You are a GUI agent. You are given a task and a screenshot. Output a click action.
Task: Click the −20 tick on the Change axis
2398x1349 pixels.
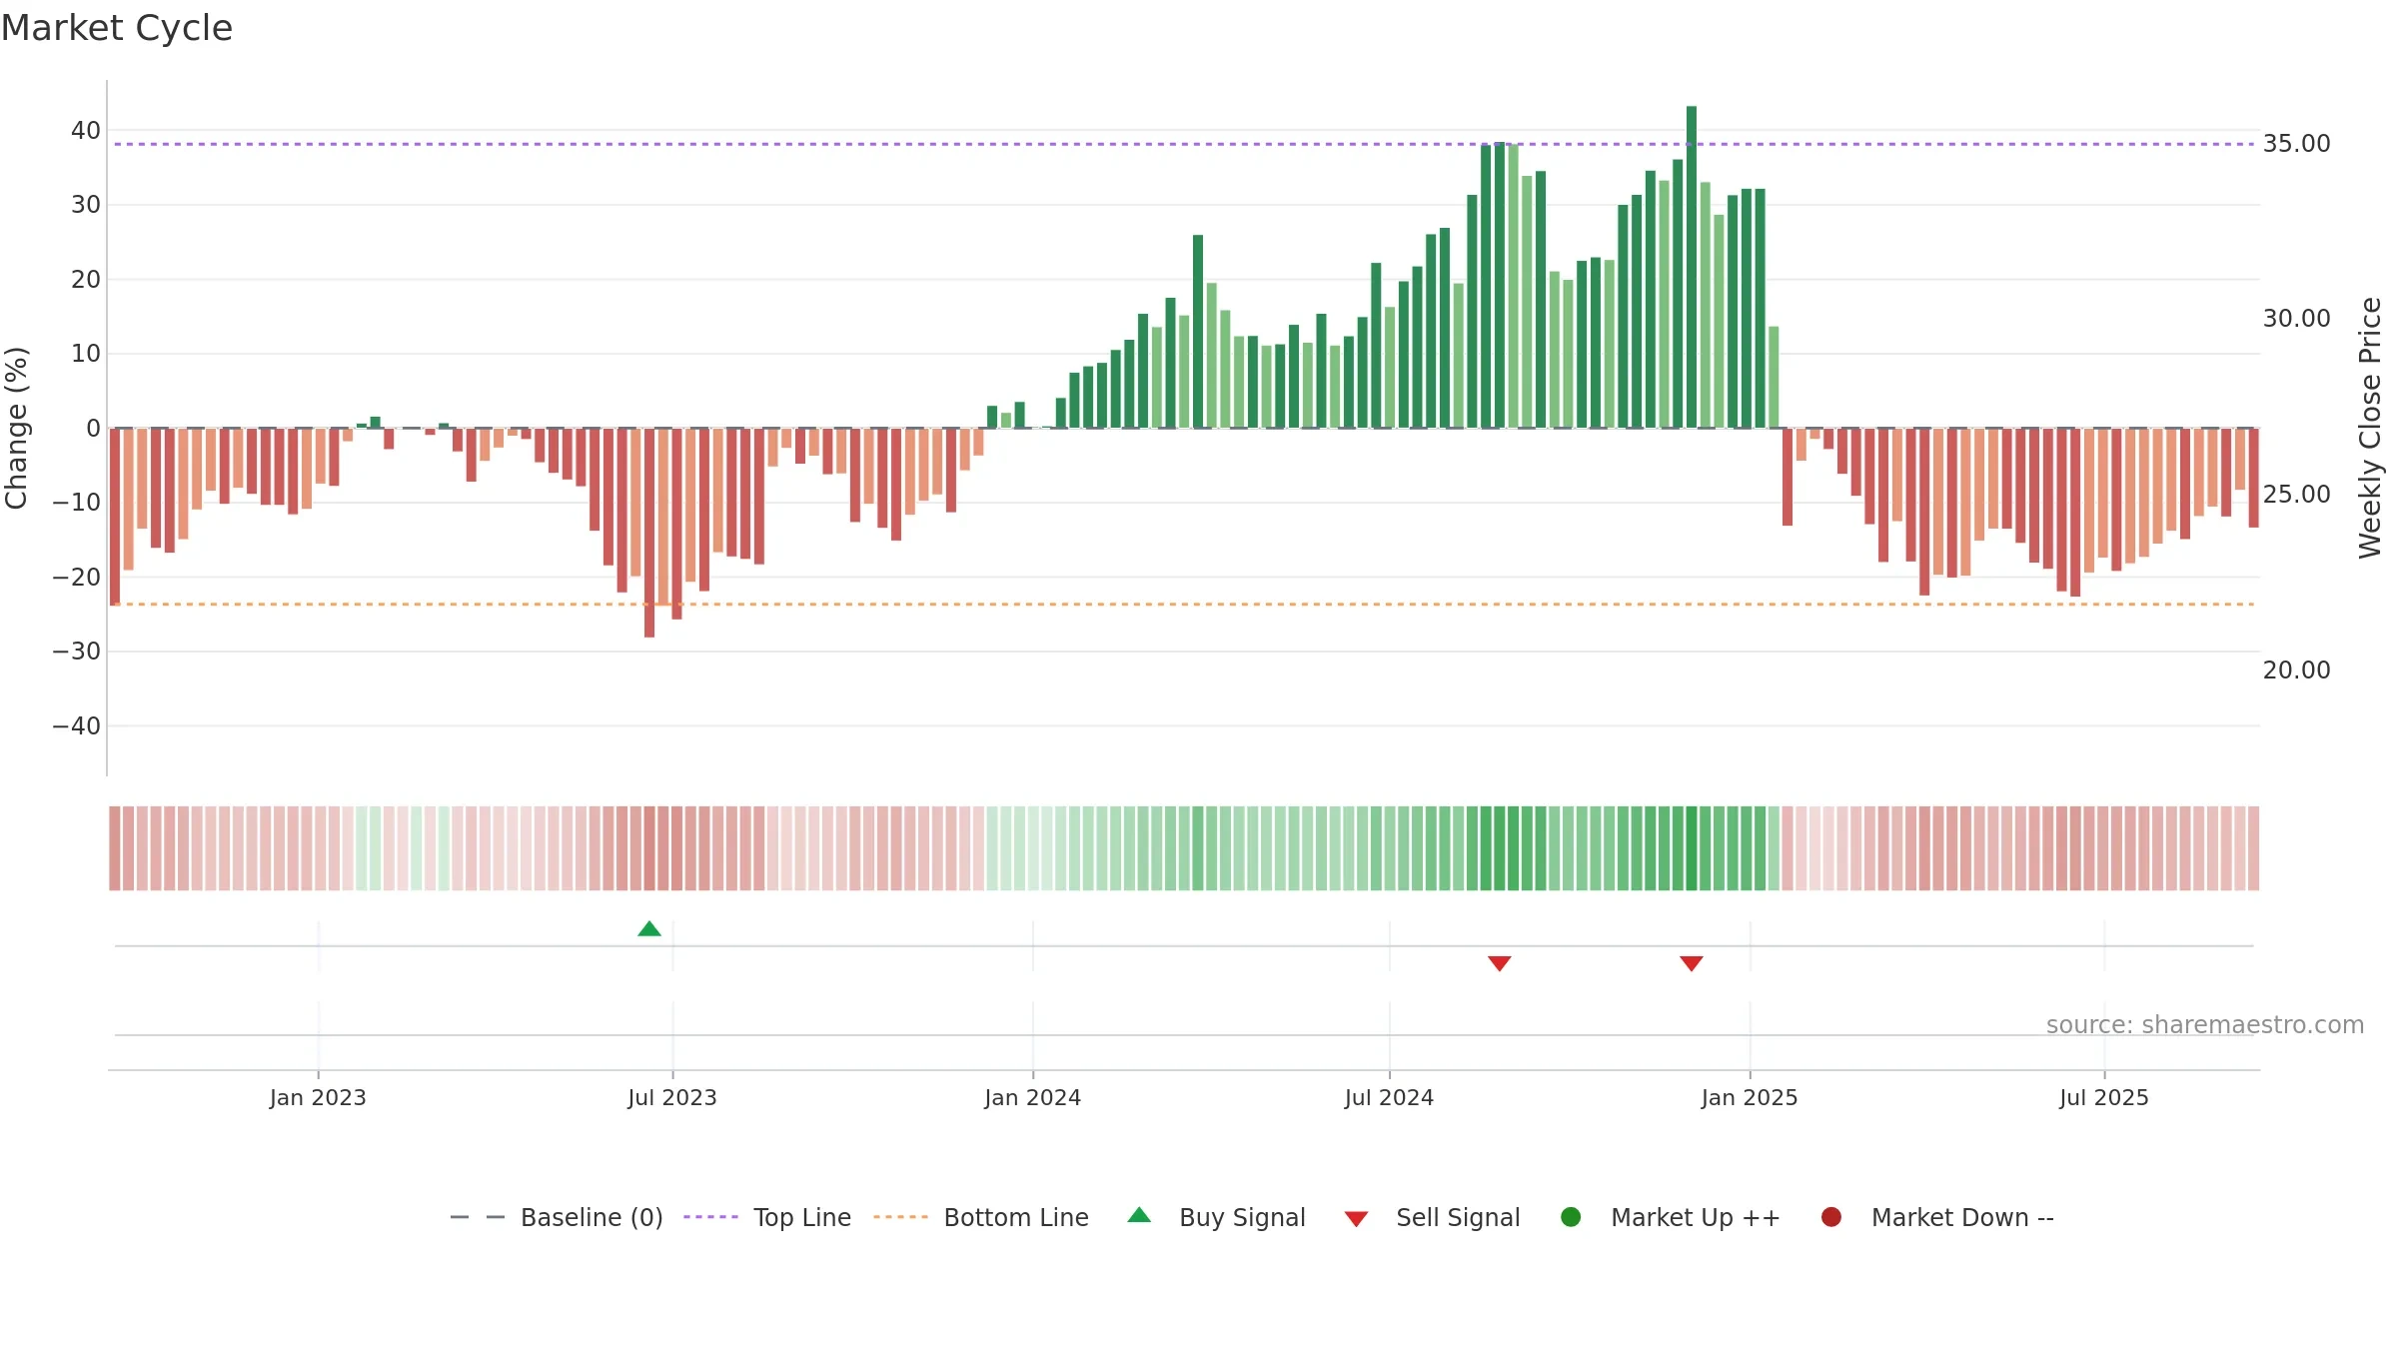[x=77, y=578]
